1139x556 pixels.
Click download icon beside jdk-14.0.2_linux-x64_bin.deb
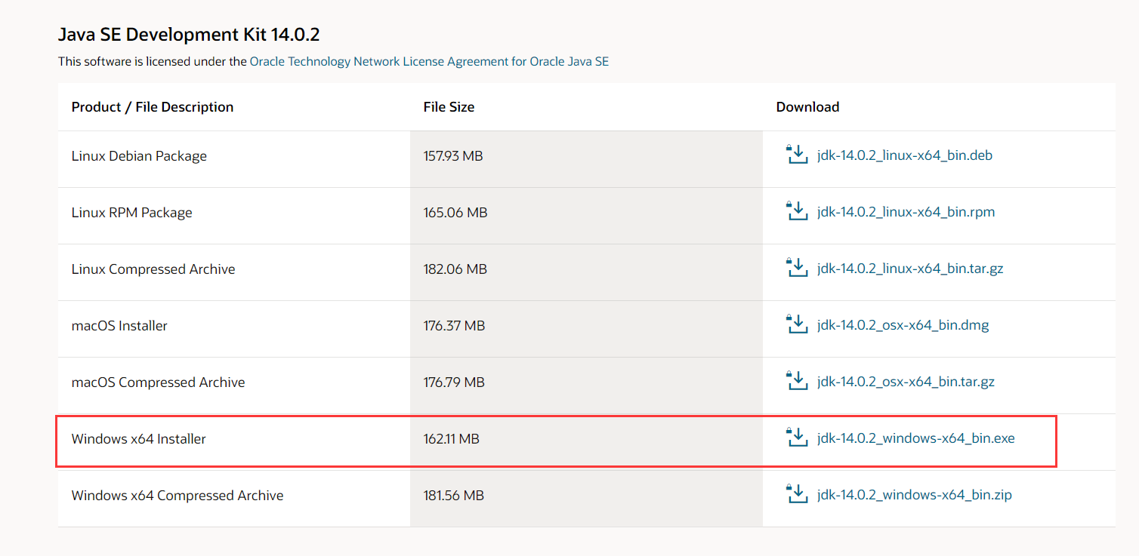tap(797, 155)
